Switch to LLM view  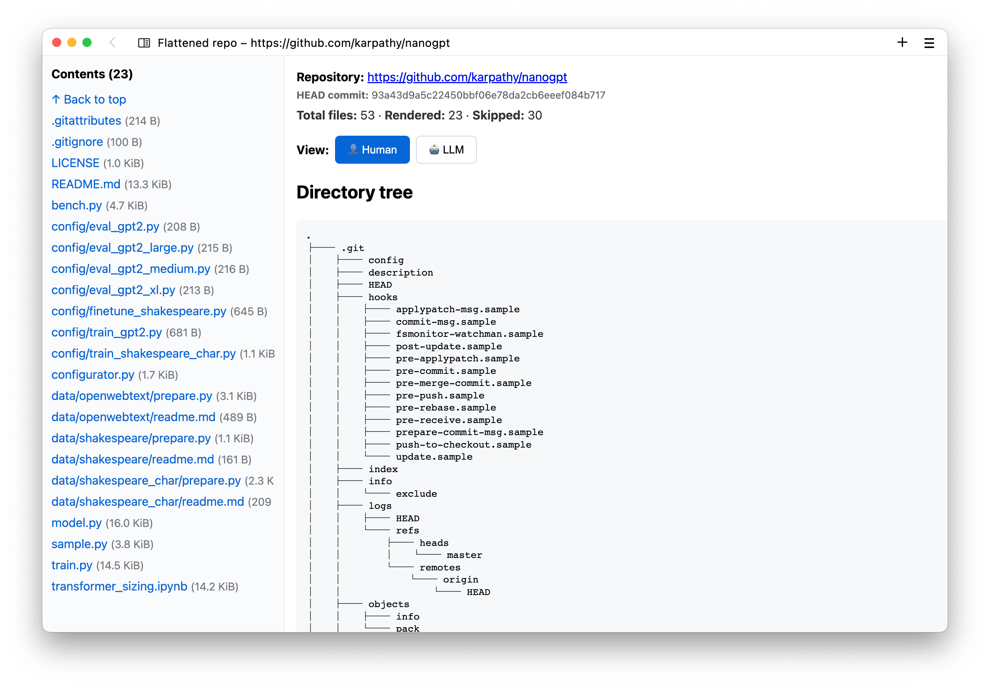(446, 150)
